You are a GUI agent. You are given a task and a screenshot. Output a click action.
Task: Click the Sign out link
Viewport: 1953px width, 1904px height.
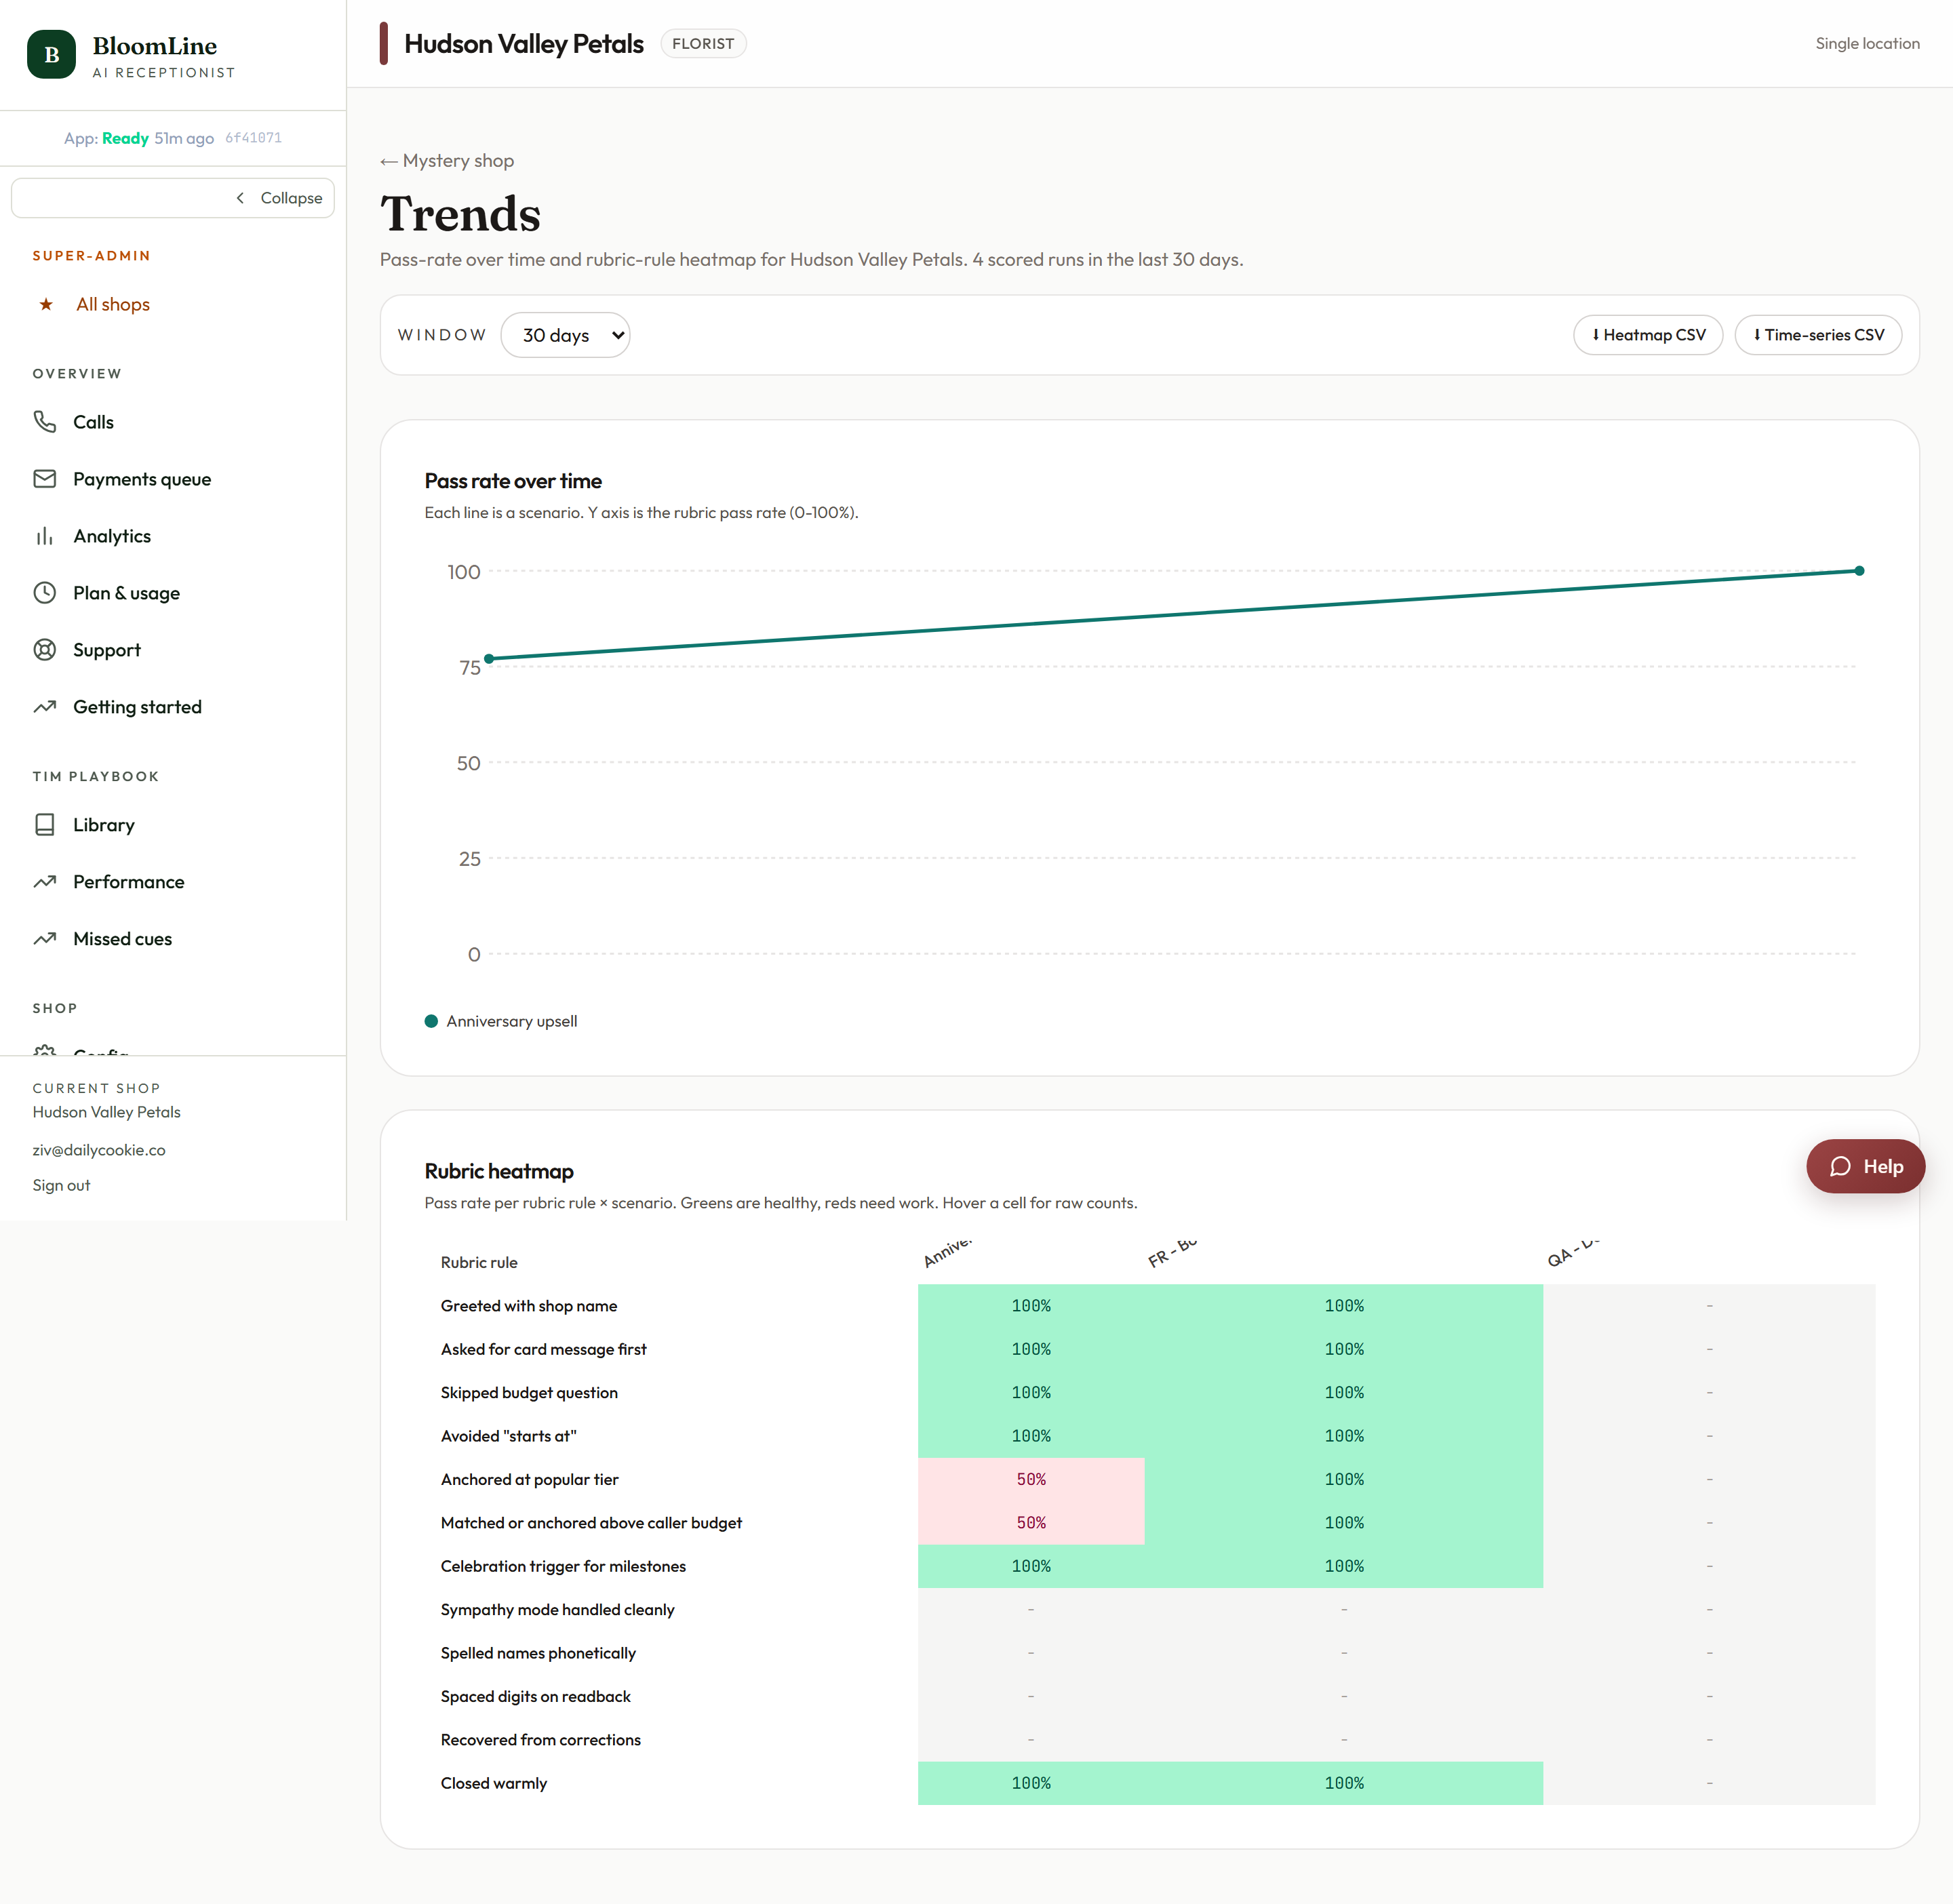61,1185
